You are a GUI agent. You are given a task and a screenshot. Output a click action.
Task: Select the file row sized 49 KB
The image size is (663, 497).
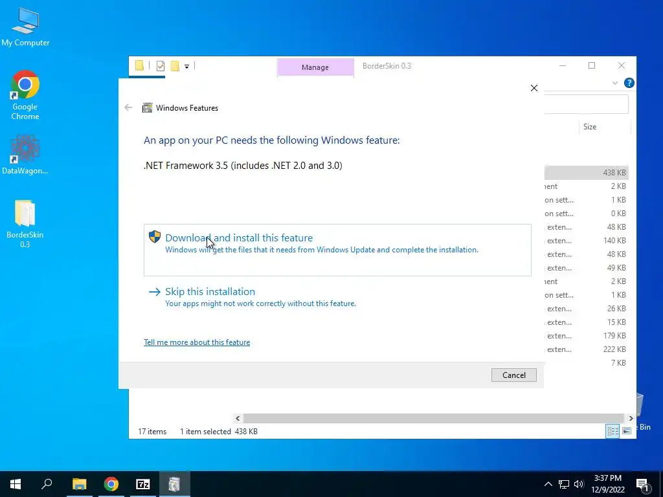[x=587, y=267]
